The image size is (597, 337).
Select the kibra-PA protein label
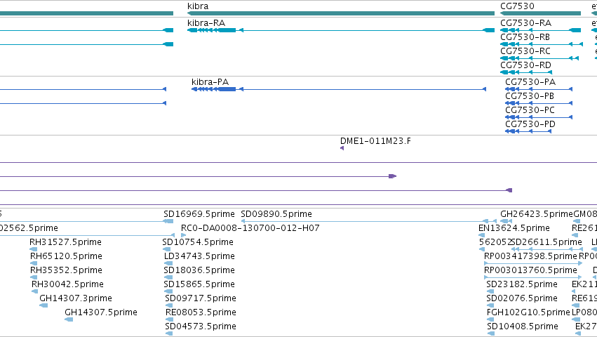[210, 82]
